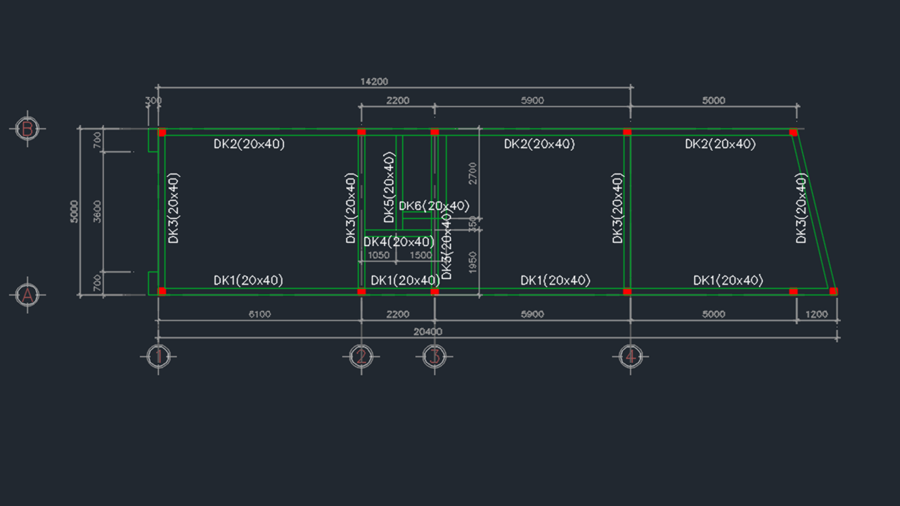Click the DK4(20x40) beam label
Screen dimensions: 900x506
pyautogui.click(x=399, y=242)
